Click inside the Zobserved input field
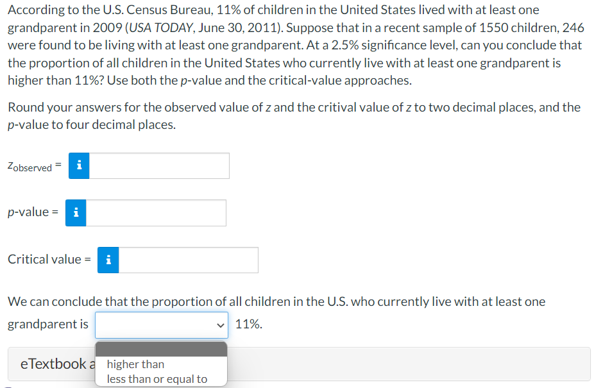The width and height of the screenshot is (603, 388). 160,165
